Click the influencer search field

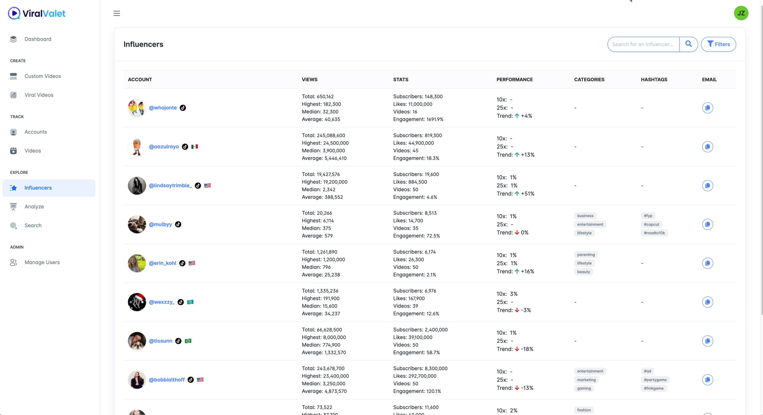643,44
